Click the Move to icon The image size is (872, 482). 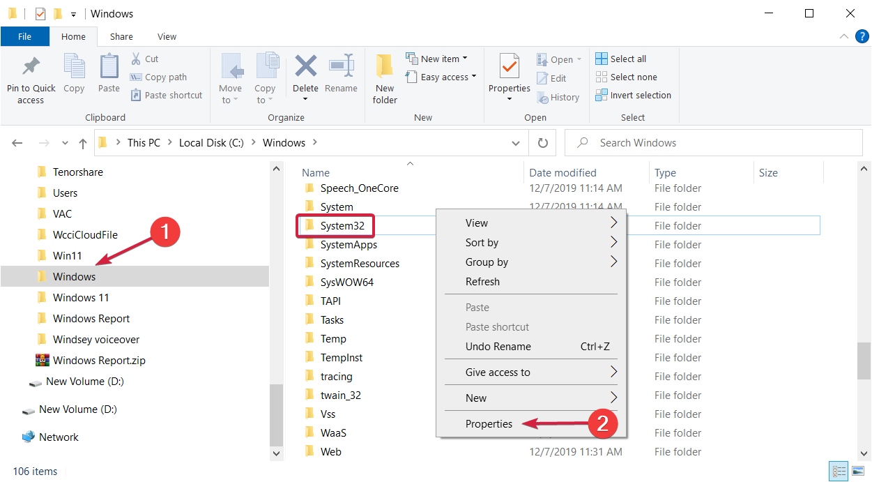tap(231, 67)
